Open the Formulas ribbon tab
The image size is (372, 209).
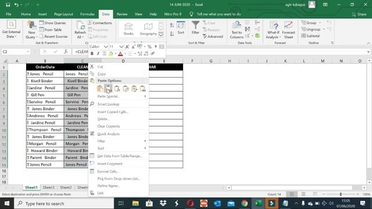[87, 14]
